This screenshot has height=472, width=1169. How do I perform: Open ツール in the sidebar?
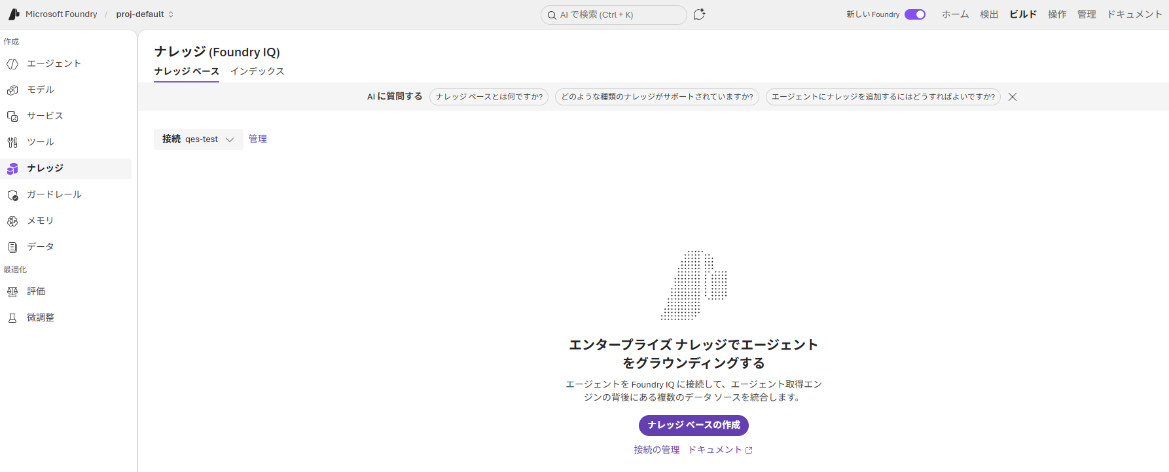click(65, 143)
